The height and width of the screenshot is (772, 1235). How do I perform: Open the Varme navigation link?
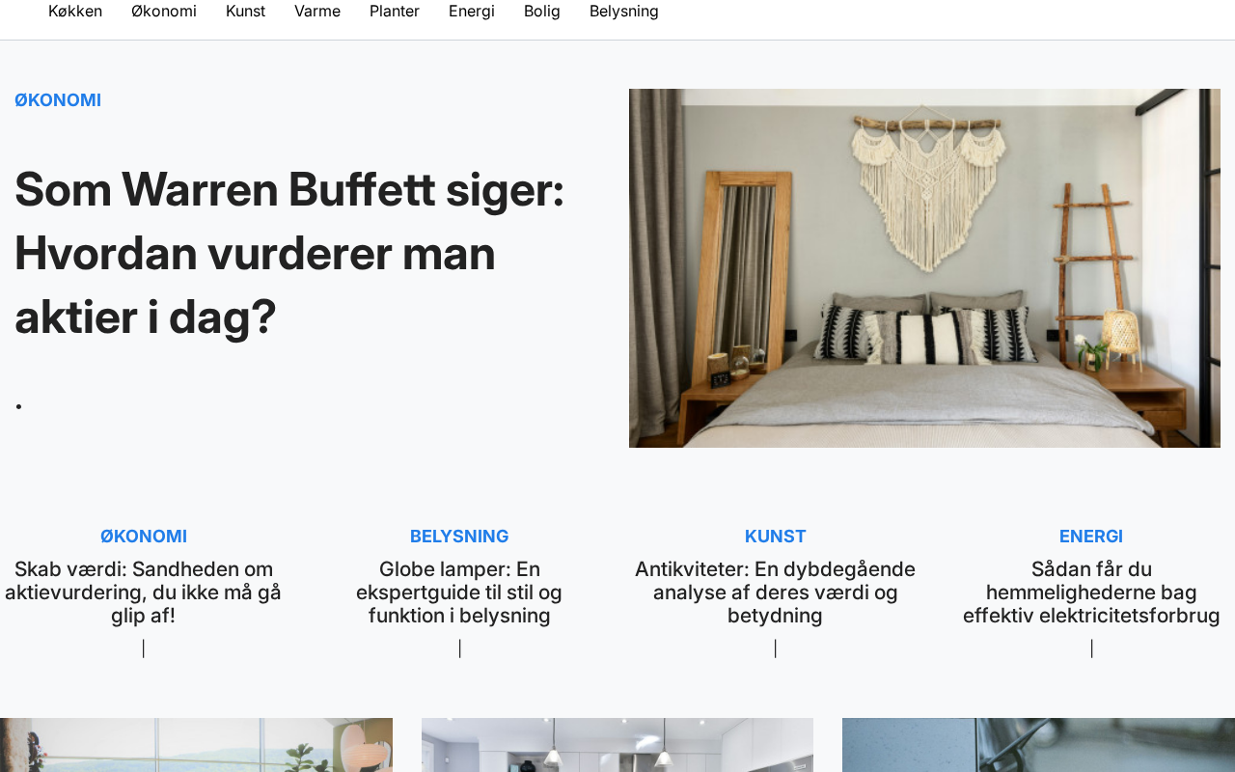[317, 12]
